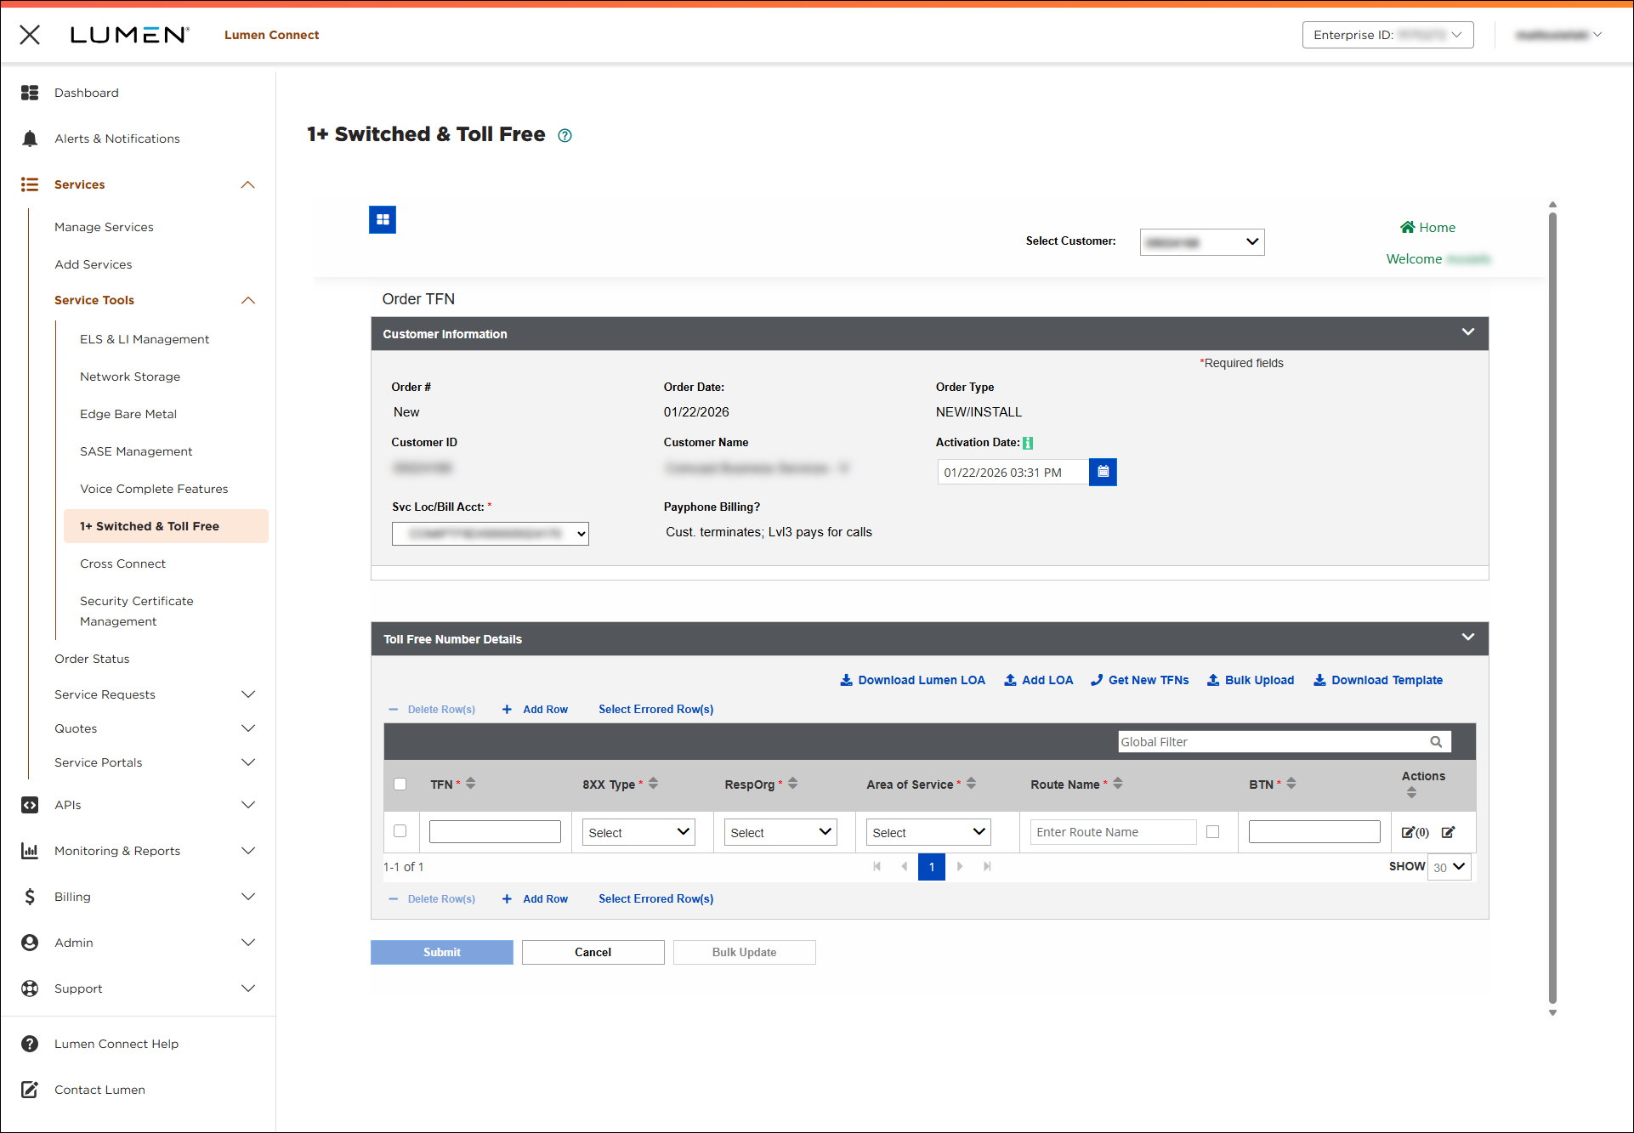Open help icon beside page title
1634x1133 pixels.
coord(565,135)
